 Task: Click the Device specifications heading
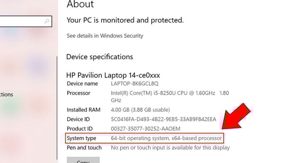coord(99,57)
